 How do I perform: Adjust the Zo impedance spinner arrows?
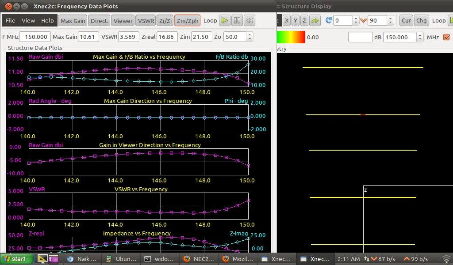coord(250,37)
